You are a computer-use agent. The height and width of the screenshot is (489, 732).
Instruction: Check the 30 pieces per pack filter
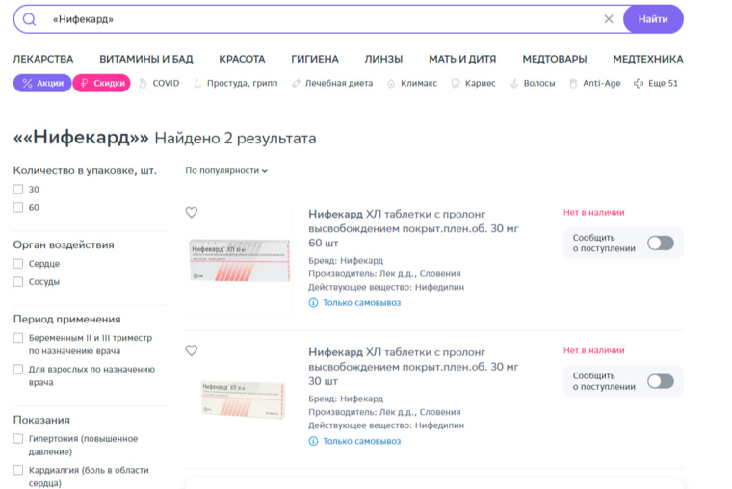(x=18, y=189)
